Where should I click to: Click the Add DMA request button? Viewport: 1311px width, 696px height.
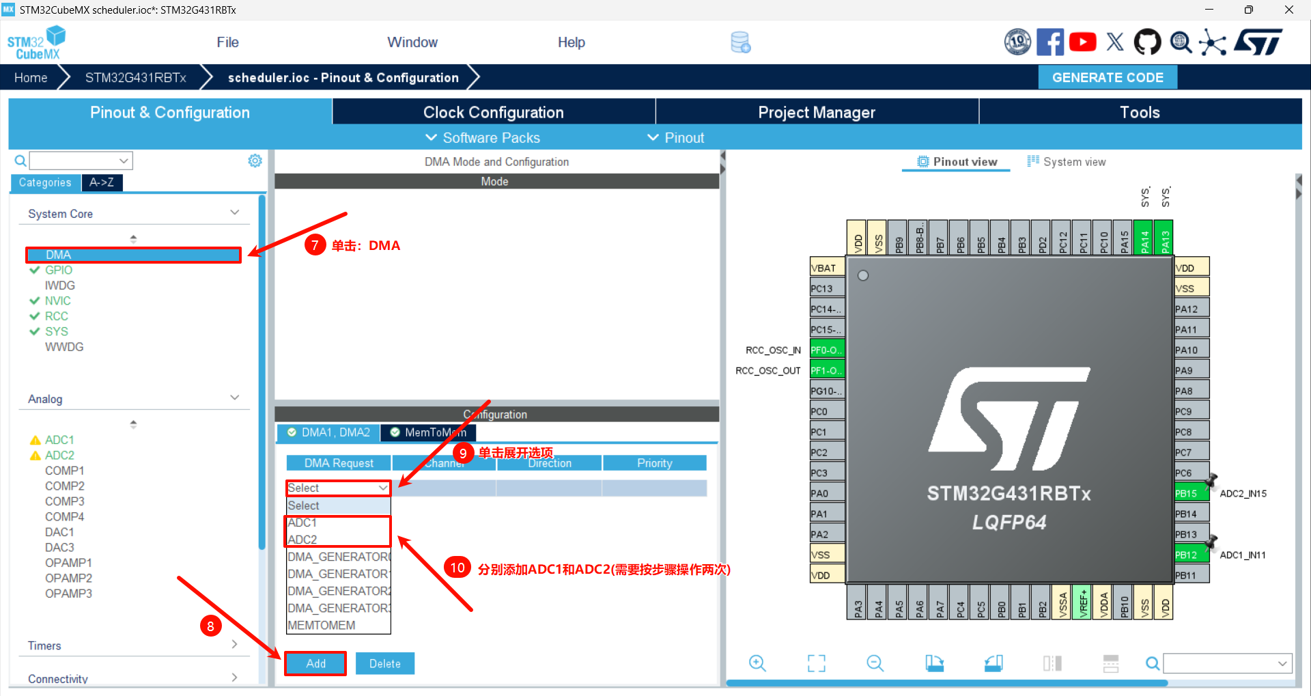pos(315,663)
